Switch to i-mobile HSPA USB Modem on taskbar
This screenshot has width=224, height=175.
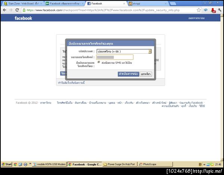point(49,164)
